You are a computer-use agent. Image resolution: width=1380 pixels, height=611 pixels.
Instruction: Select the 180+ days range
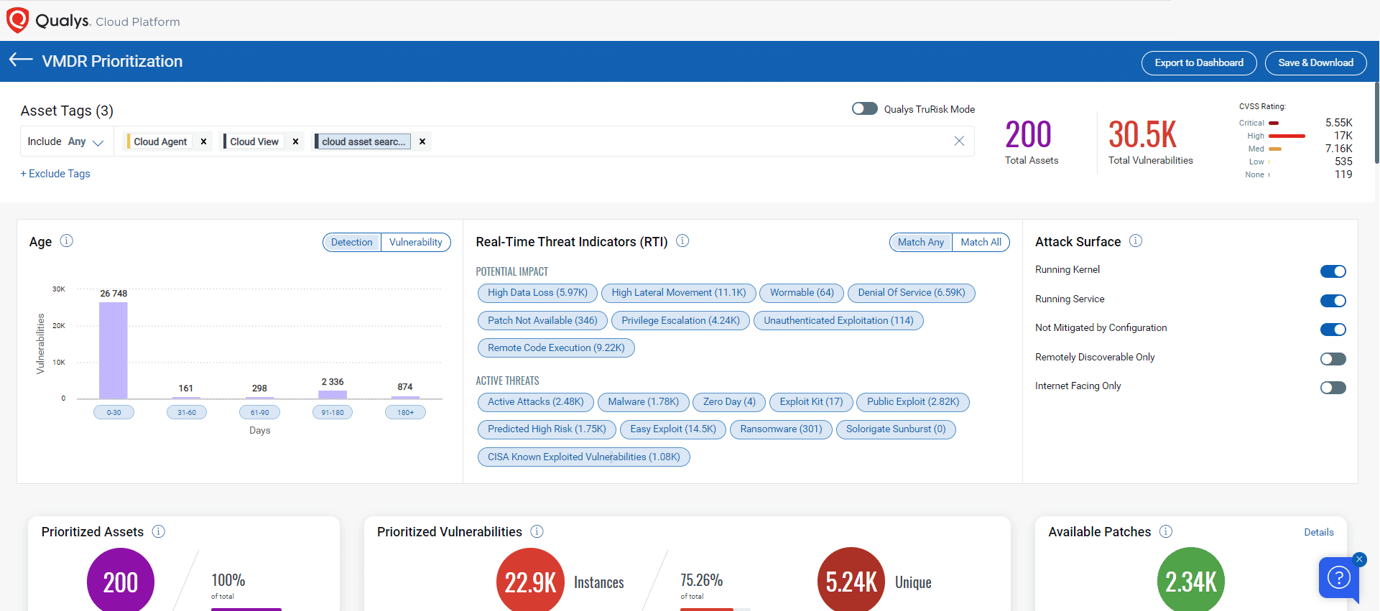click(406, 412)
